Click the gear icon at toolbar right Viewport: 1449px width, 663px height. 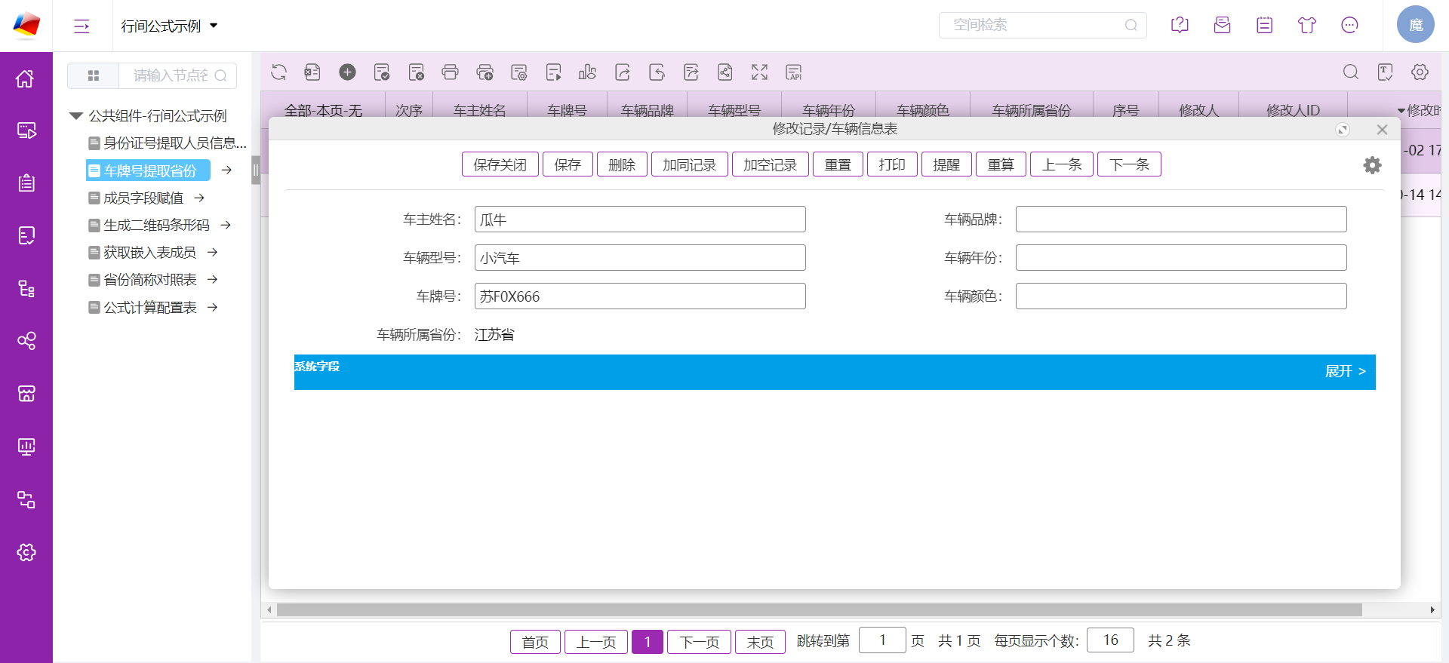(x=1420, y=72)
